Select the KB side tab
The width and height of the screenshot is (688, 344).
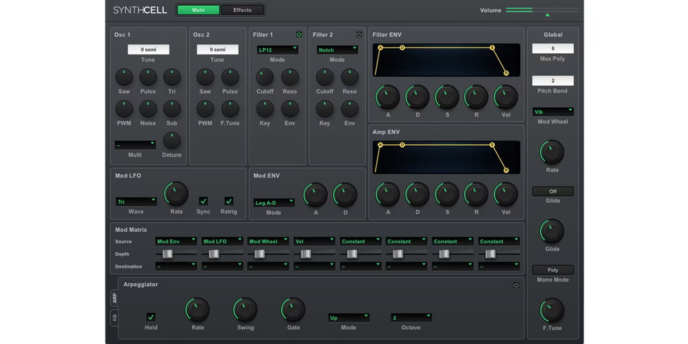tap(114, 317)
